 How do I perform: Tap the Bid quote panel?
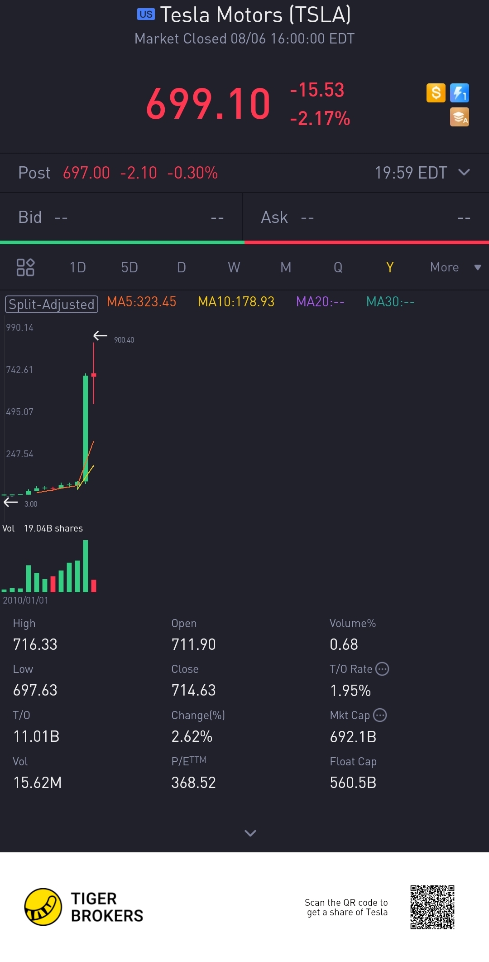coord(121,217)
